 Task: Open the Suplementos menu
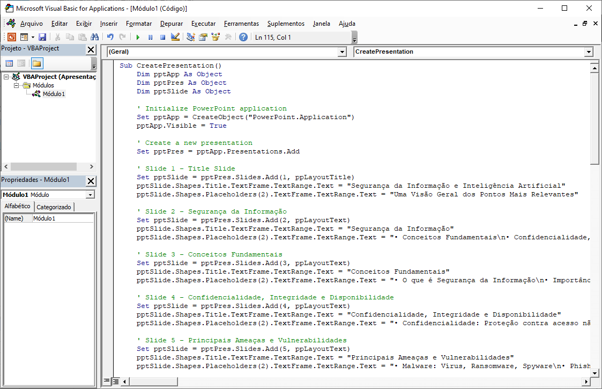coord(286,24)
